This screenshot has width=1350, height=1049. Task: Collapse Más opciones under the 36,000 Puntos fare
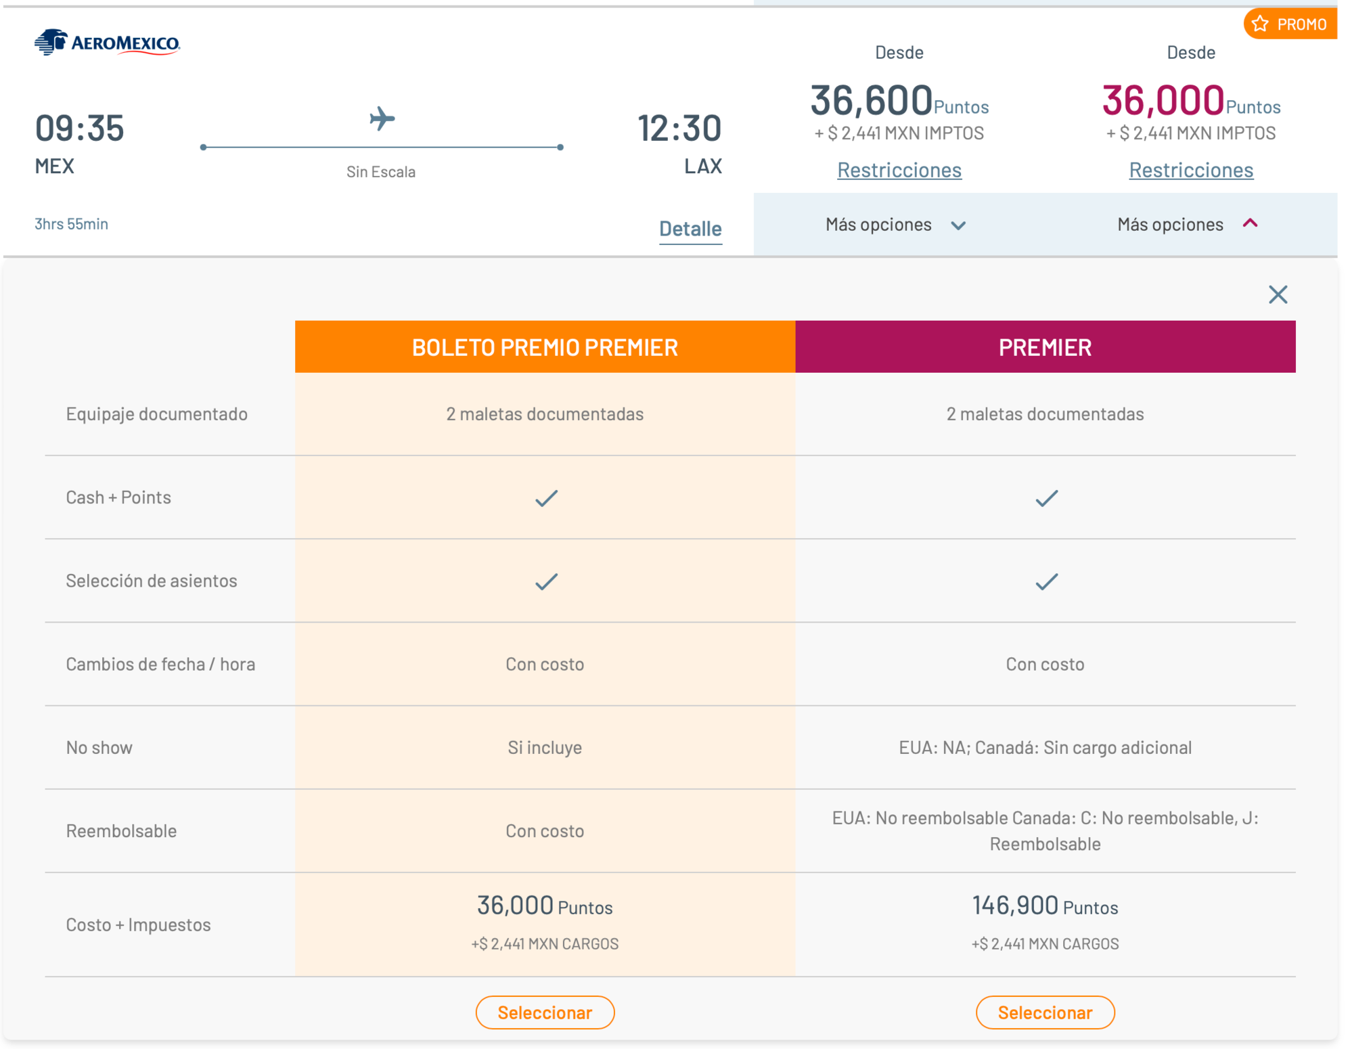(x=1188, y=225)
